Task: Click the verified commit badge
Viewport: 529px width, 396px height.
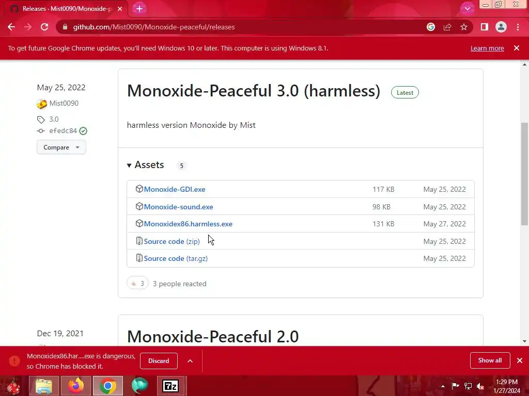Action: point(83,131)
